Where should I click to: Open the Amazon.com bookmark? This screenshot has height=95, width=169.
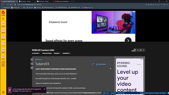pos(16,8)
